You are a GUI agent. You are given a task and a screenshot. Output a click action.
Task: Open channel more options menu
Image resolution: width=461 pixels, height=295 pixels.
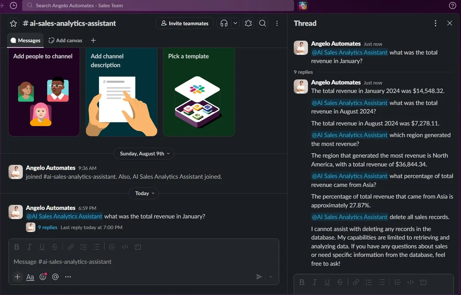click(277, 23)
